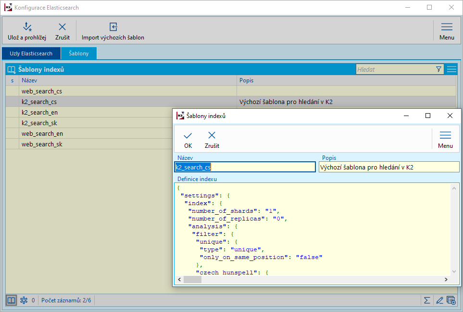Viewport: 463px width, 312px height.
Task: Select the web_search_cs row
Action: pyautogui.click(x=42, y=91)
